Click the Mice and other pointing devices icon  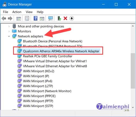[x=14, y=26]
